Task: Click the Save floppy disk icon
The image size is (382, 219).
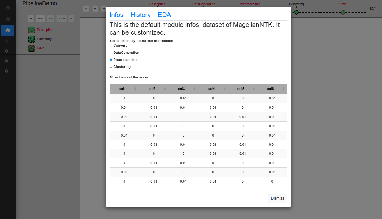Action: tap(32, 48)
